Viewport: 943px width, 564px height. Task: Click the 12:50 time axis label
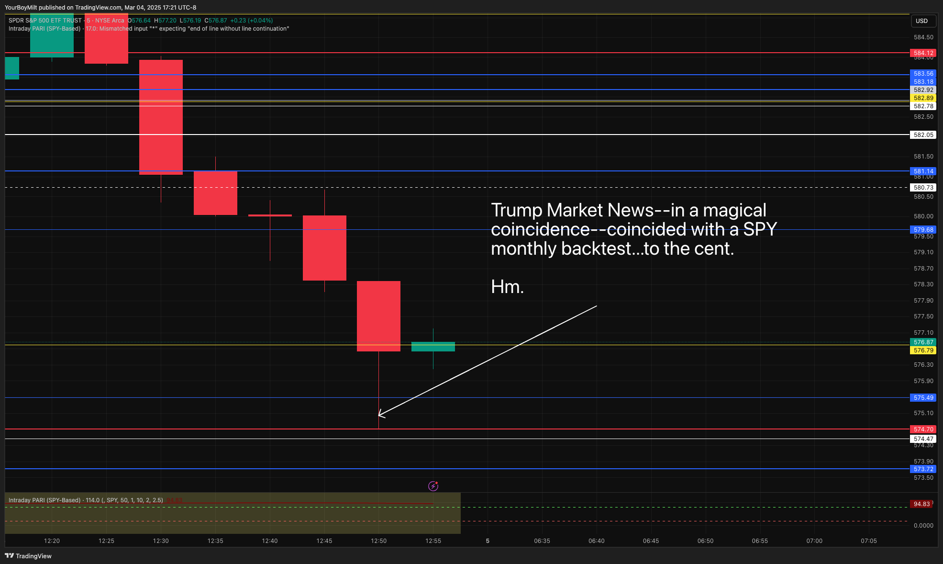point(378,541)
